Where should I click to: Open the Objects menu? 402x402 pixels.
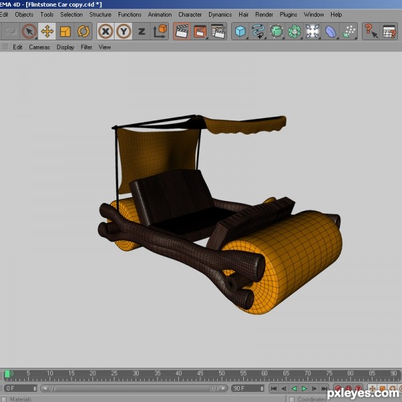coord(24,15)
